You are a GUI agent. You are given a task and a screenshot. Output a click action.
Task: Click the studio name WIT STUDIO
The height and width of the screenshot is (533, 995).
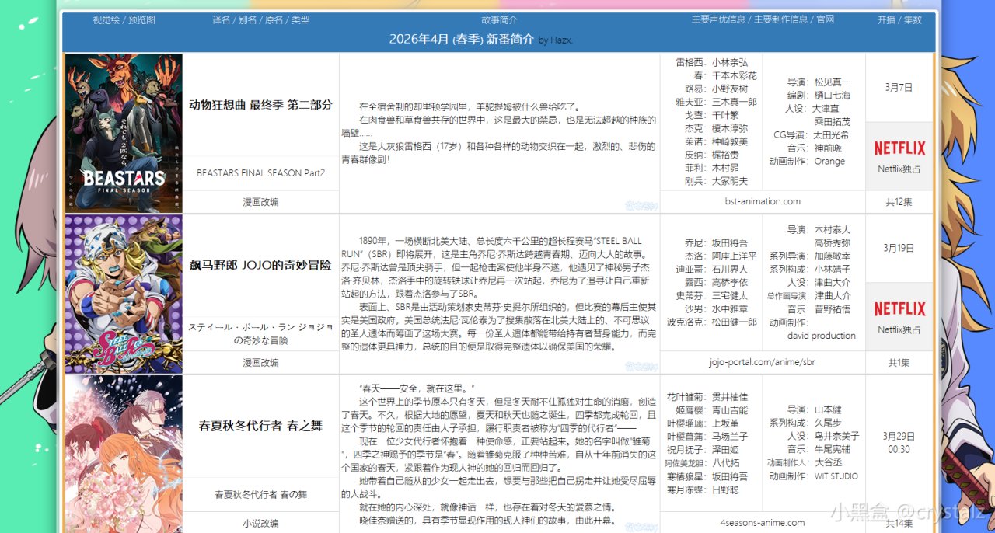tap(836, 476)
